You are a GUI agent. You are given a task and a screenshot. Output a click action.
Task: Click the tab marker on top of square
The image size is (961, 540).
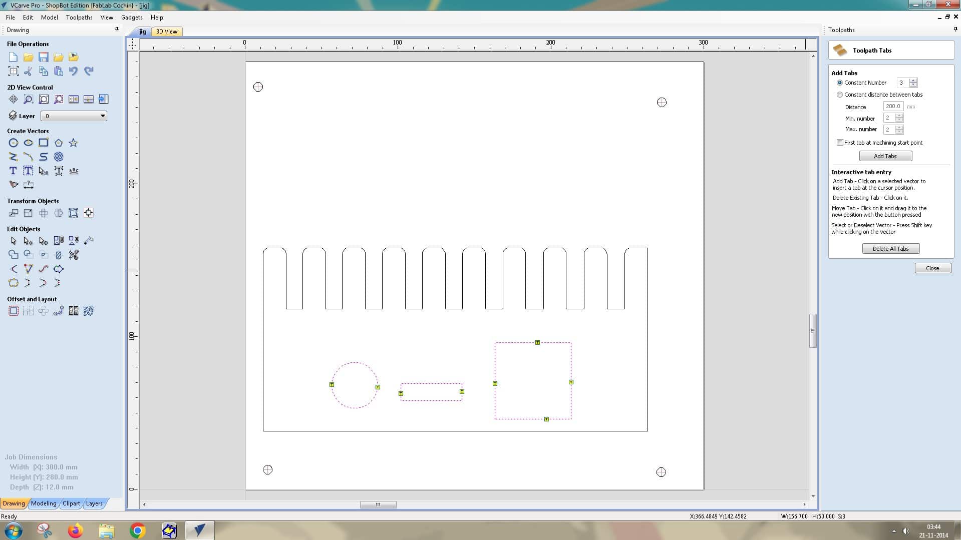click(537, 343)
